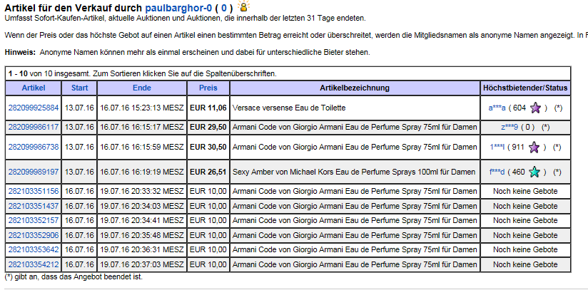The image size is (588, 290).
Task: Open item number 282099989197
Action: tap(34, 172)
